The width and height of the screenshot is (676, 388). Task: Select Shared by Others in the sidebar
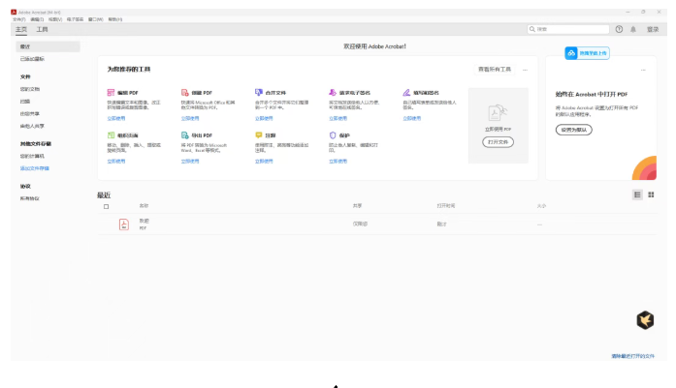(32, 126)
